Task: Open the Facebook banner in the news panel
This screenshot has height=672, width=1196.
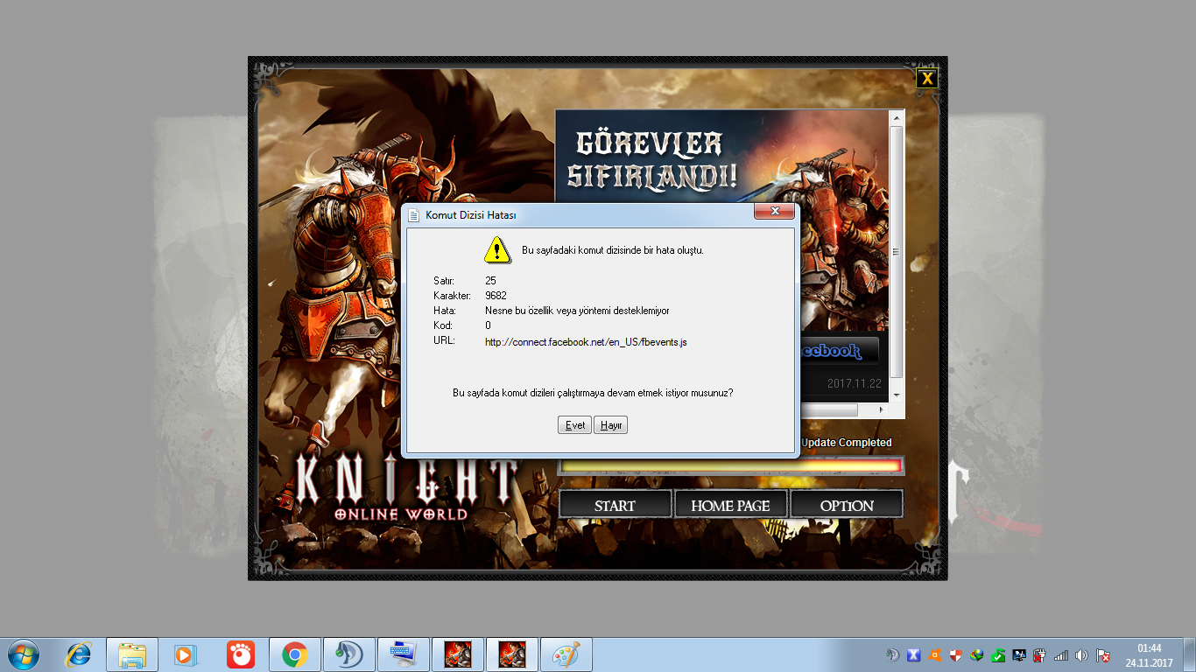Action: (839, 351)
